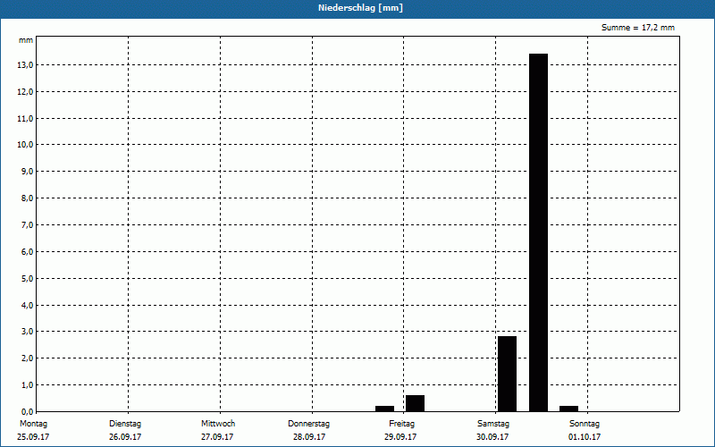The image size is (715, 447).
Task: Click the date 26.09.17
Action: 125,437
